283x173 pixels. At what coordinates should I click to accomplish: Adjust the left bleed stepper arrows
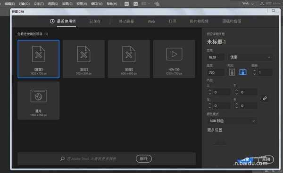pyautogui.click(x=210, y=106)
